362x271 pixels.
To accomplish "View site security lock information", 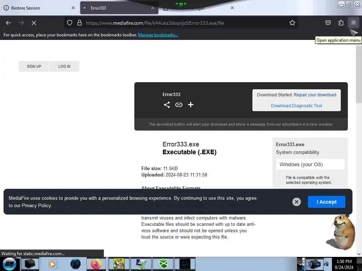I will pos(80,23).
